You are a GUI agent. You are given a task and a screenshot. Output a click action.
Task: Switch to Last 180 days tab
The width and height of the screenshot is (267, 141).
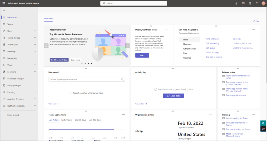(x=95, y=120)
